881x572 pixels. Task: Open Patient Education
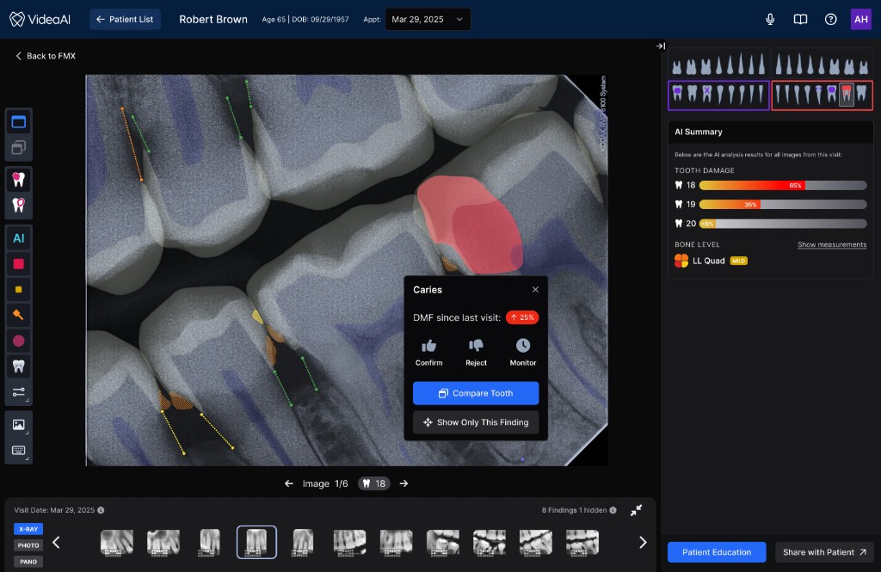716,551
